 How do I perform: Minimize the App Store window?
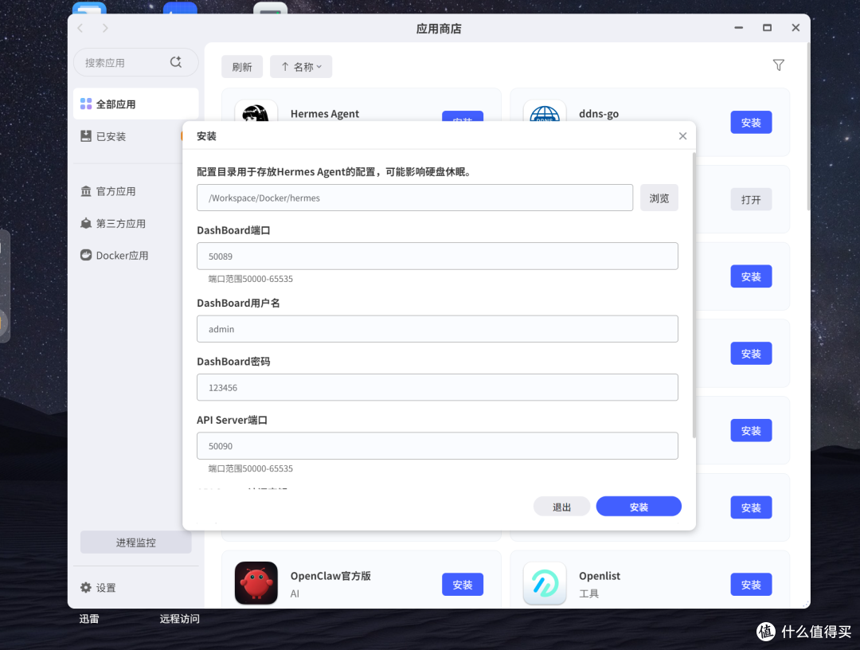pos(739,28)
